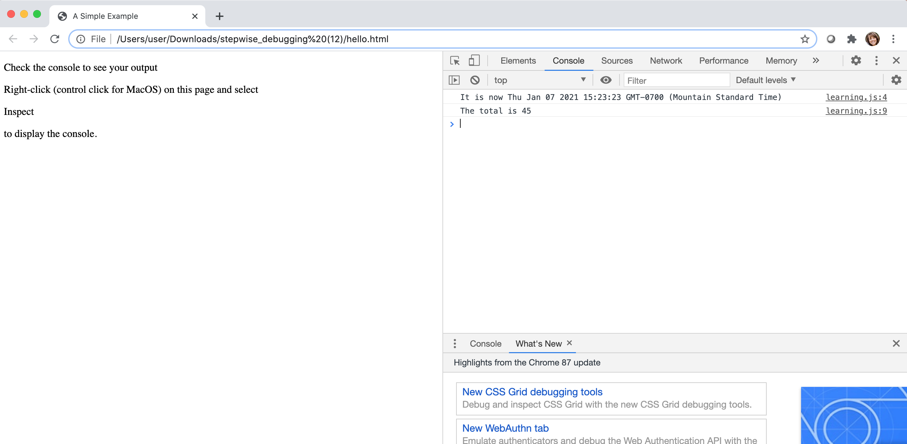
Task: Click the "The total is 45" message
Action: point(495,111)
